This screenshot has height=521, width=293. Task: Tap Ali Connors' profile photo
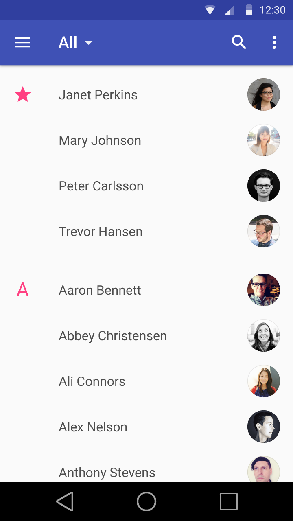(x=264, y=381)
